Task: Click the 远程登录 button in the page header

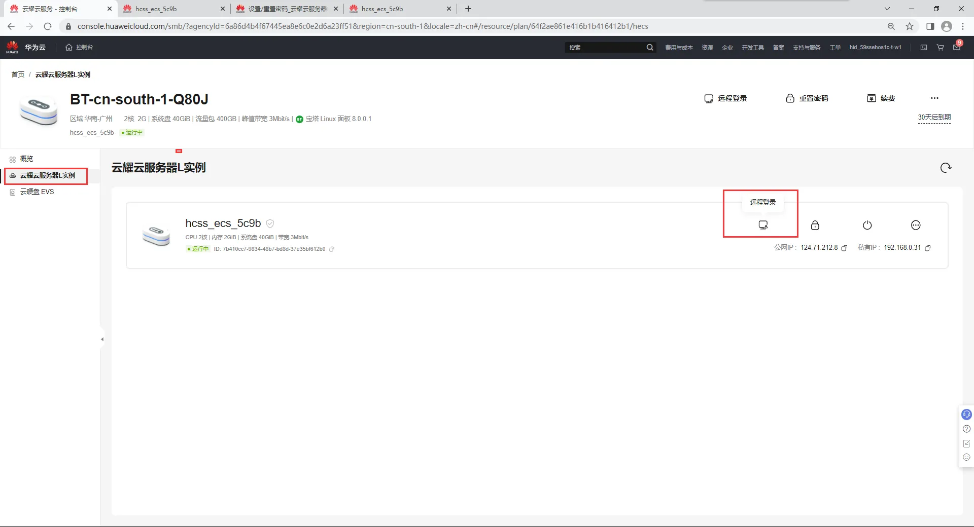Action: click(x=725, y=98)
